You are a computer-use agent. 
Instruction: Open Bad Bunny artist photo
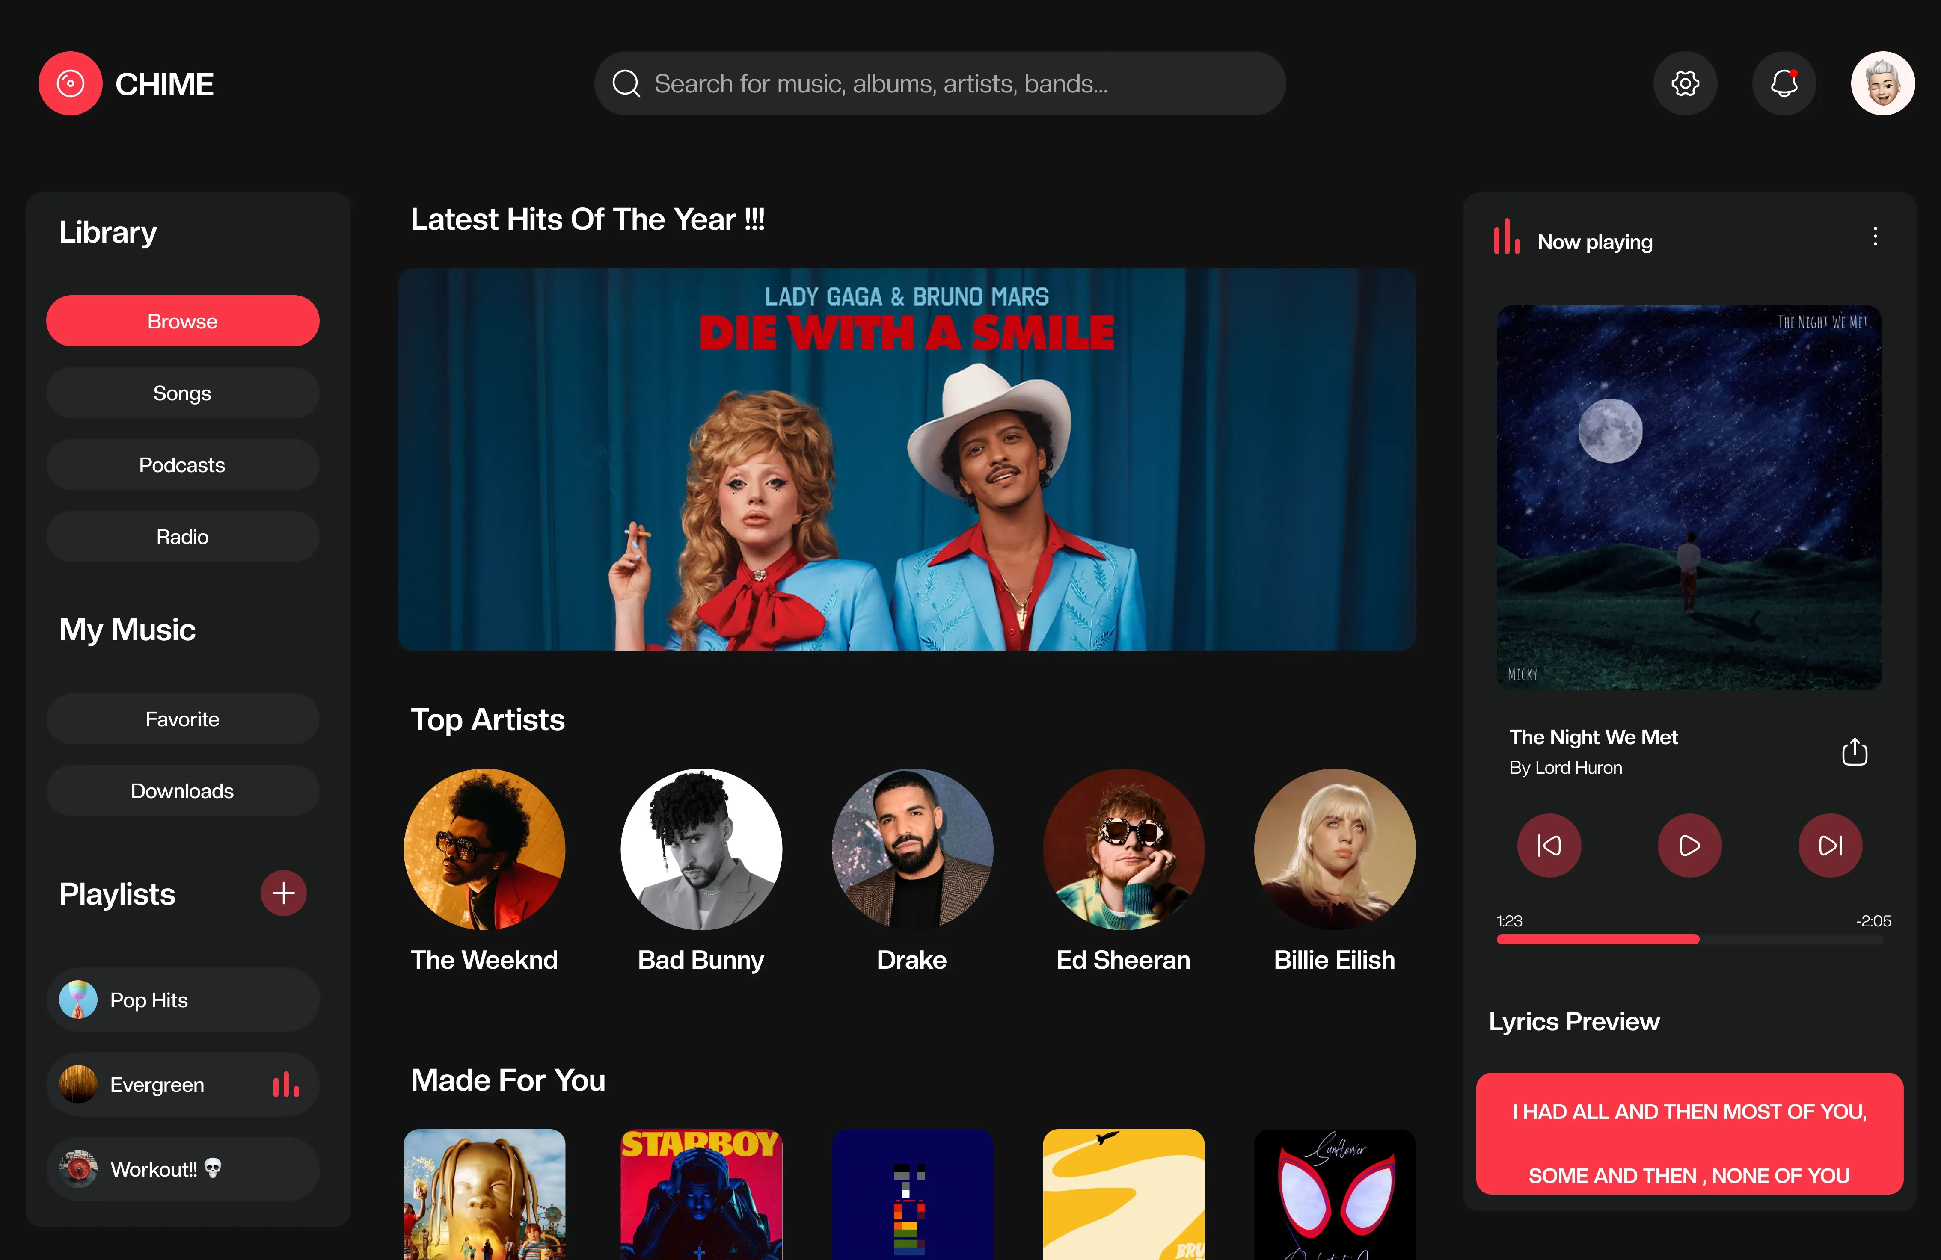(x=700, y=849)
